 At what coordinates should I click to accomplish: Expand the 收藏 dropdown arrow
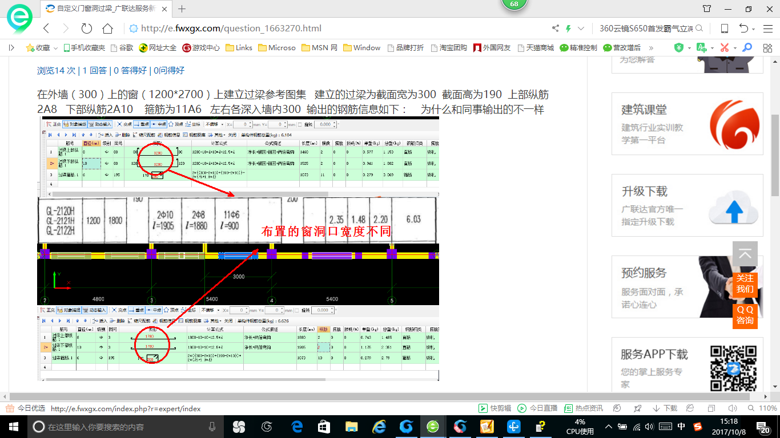point(56,48)
